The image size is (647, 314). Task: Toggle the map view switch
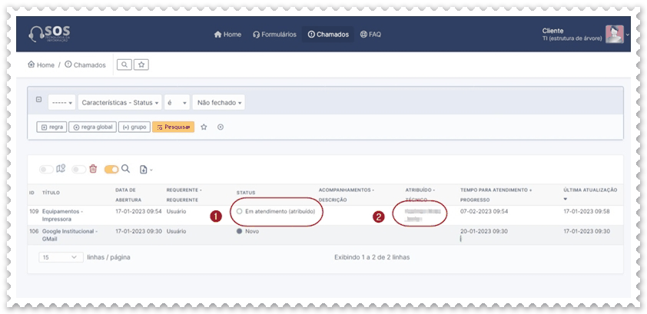(x=52, y=169)
